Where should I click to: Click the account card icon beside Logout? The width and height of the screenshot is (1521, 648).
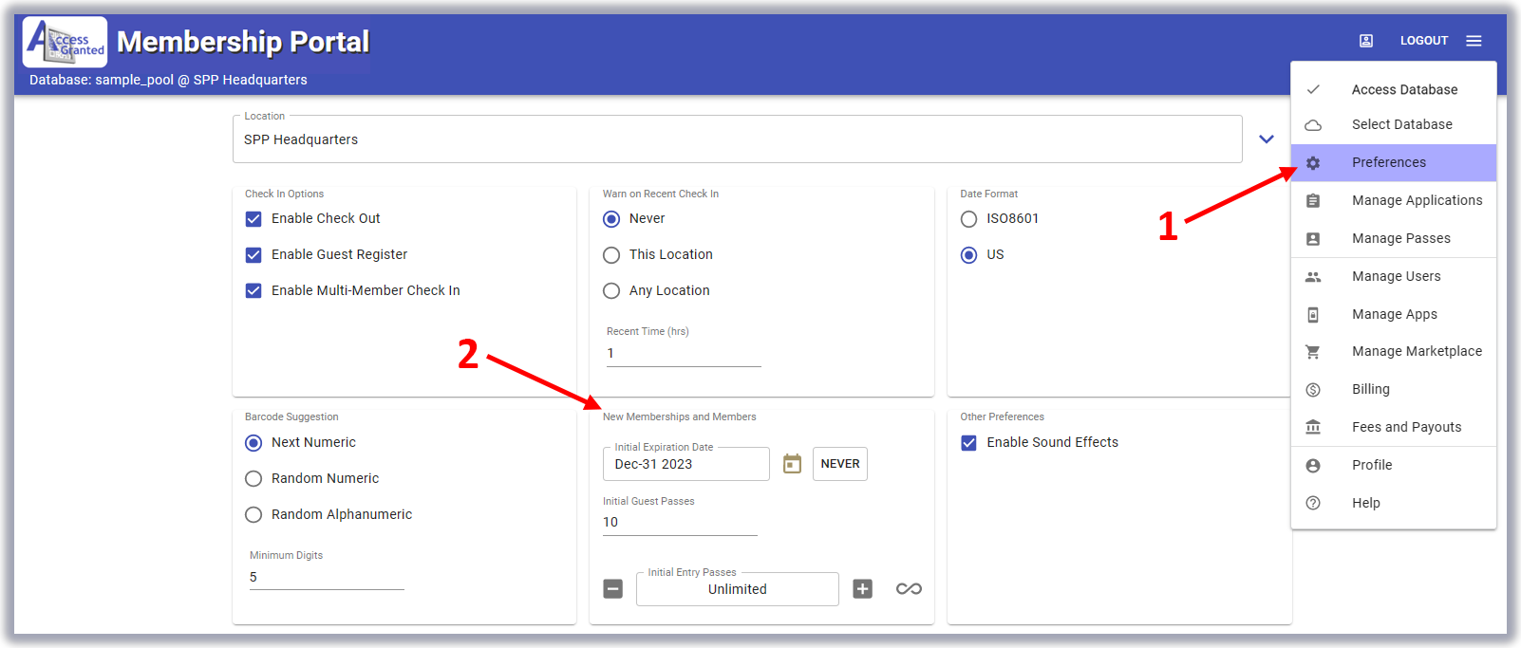coord(1366,41)
